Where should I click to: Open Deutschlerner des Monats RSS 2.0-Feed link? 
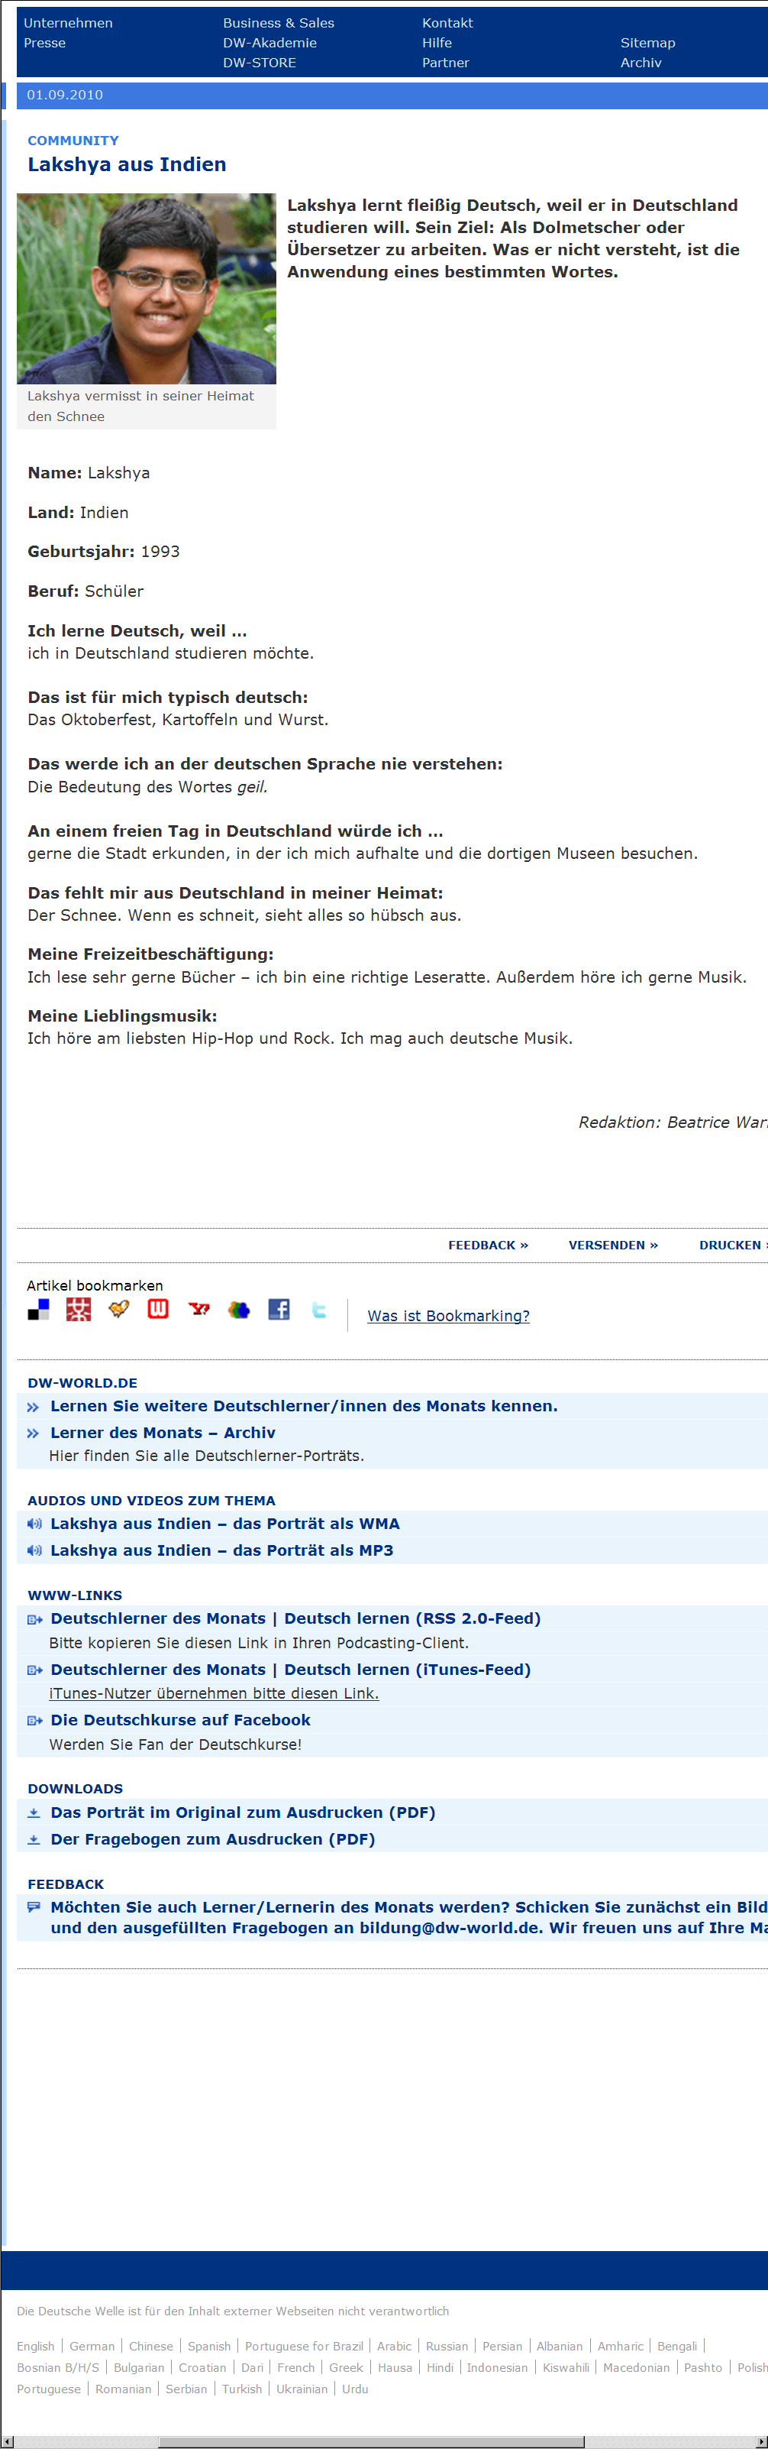295,1619
